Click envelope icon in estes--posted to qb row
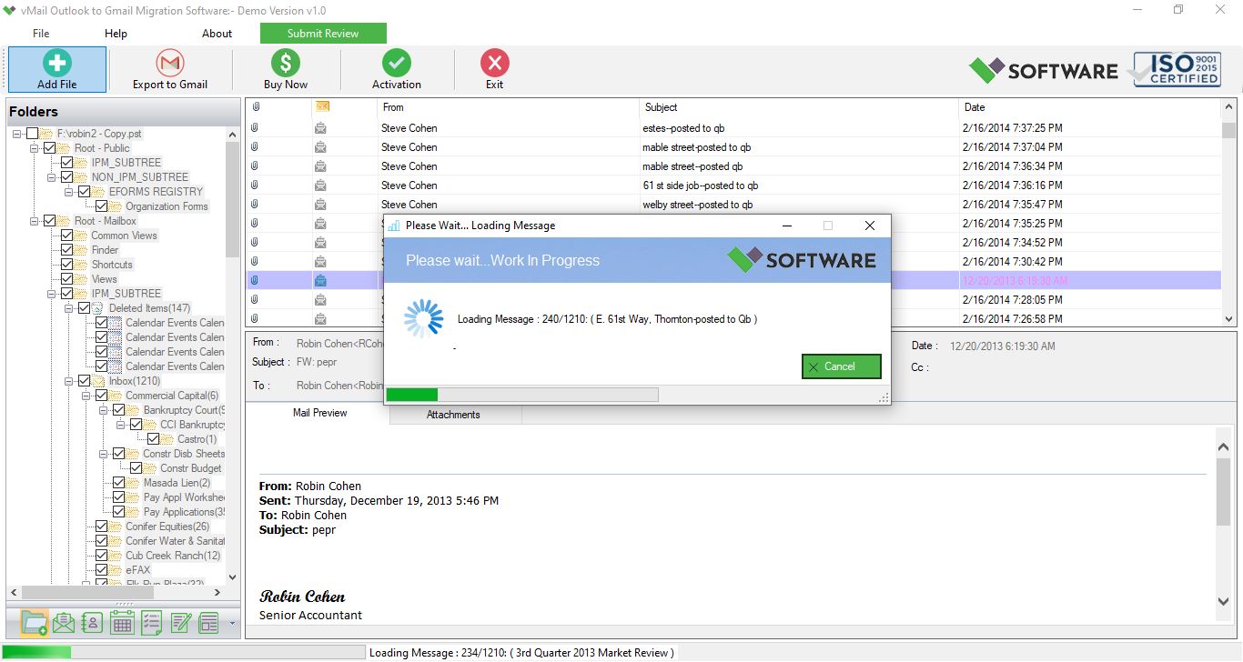The height and width of the screenshot is (662, 1243). pos(320,128)
